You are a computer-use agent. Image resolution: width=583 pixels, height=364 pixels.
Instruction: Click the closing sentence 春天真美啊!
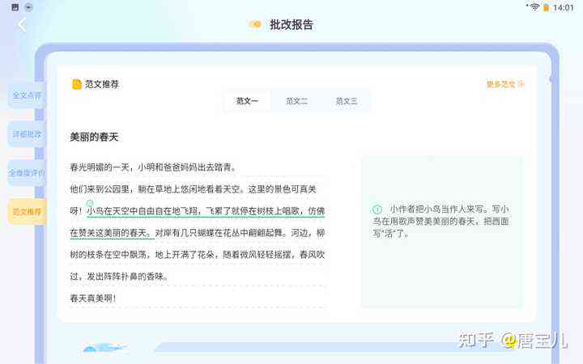click(x=93, y=298)
